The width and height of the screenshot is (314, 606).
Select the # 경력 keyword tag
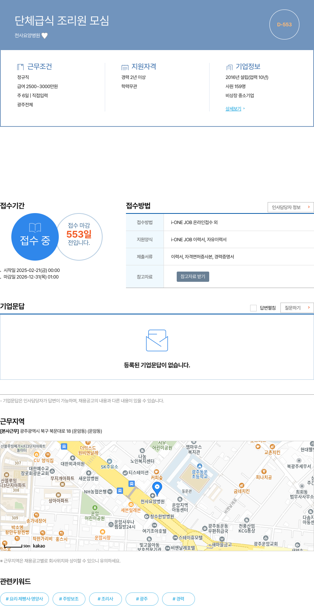click(x=179, y=599)
